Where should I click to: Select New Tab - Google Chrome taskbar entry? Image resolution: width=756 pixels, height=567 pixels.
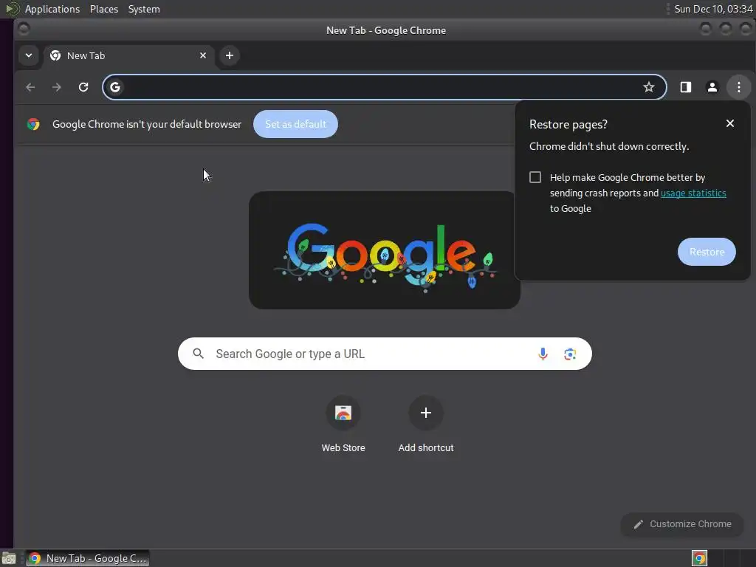[x=87, y=558]
